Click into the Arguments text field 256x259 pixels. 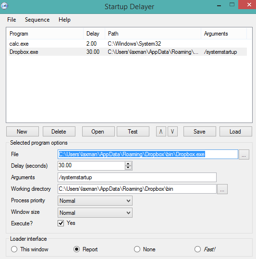coord(137,177)
